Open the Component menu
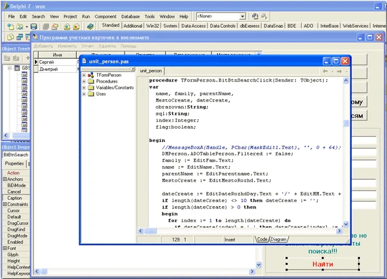Viewport: 387px width, 279px height. pos(104,15)
